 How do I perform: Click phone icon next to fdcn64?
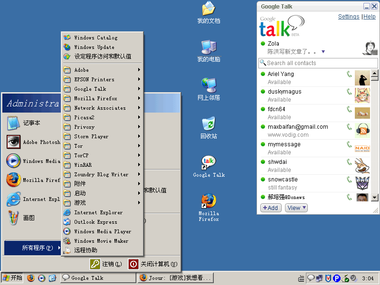pos(349,109)
